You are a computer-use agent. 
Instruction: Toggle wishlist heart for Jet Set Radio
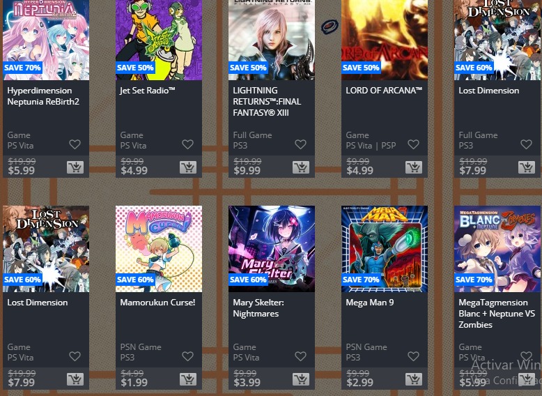(x=187, y=144)
